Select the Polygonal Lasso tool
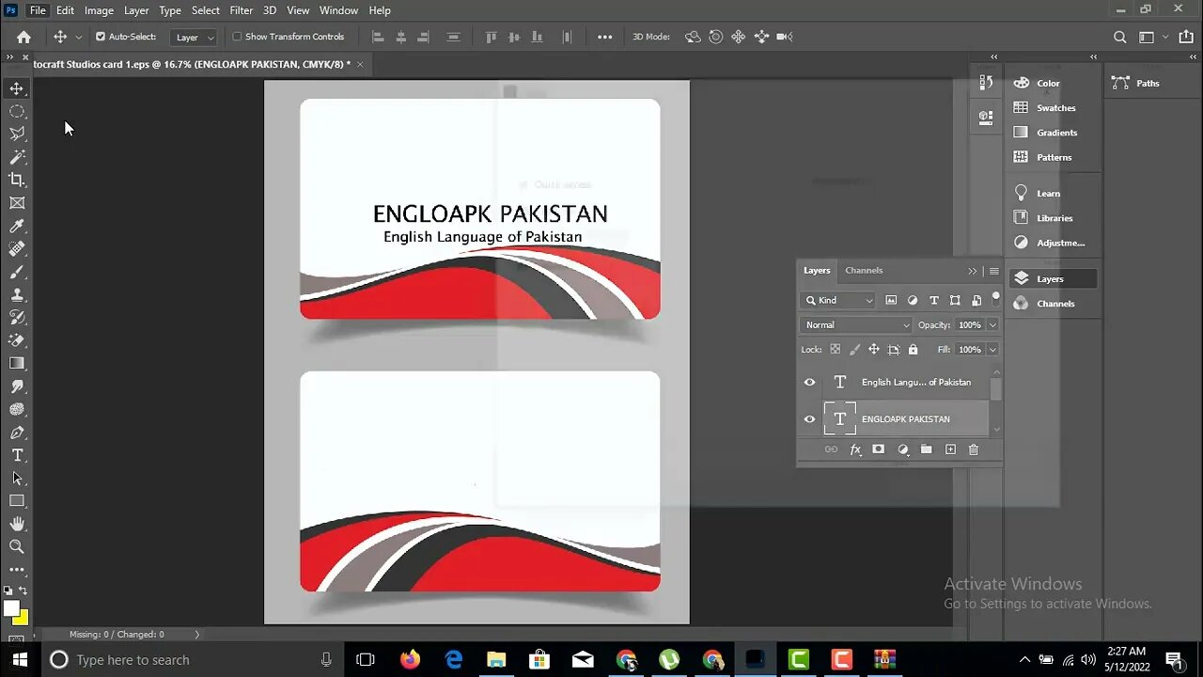Screen dimensions: 1203x677 17,134
